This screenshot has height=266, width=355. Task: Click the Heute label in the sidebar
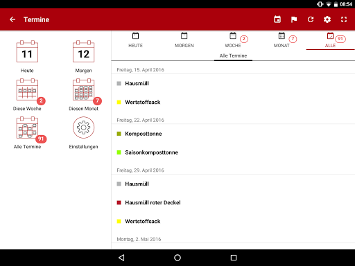click(27, 71)
